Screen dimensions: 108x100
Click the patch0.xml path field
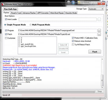(57, 34)
